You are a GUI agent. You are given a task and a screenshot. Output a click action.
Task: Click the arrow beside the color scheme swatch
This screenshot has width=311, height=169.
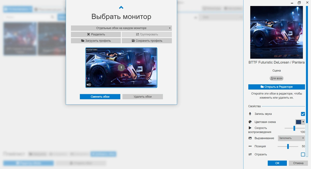click(x=303, y=122)
